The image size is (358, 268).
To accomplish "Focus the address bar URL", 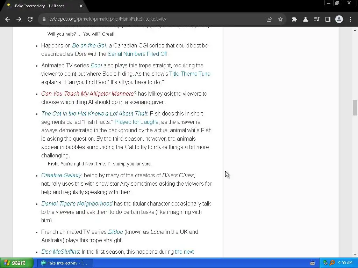I will [x=108, y=19].
